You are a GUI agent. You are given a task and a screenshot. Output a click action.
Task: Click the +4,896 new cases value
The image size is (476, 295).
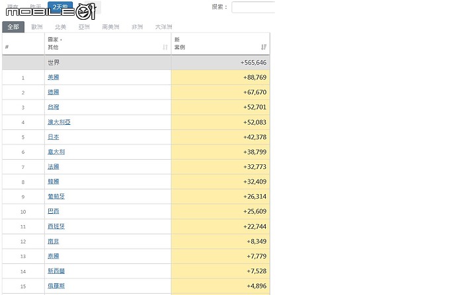(257, 286)
